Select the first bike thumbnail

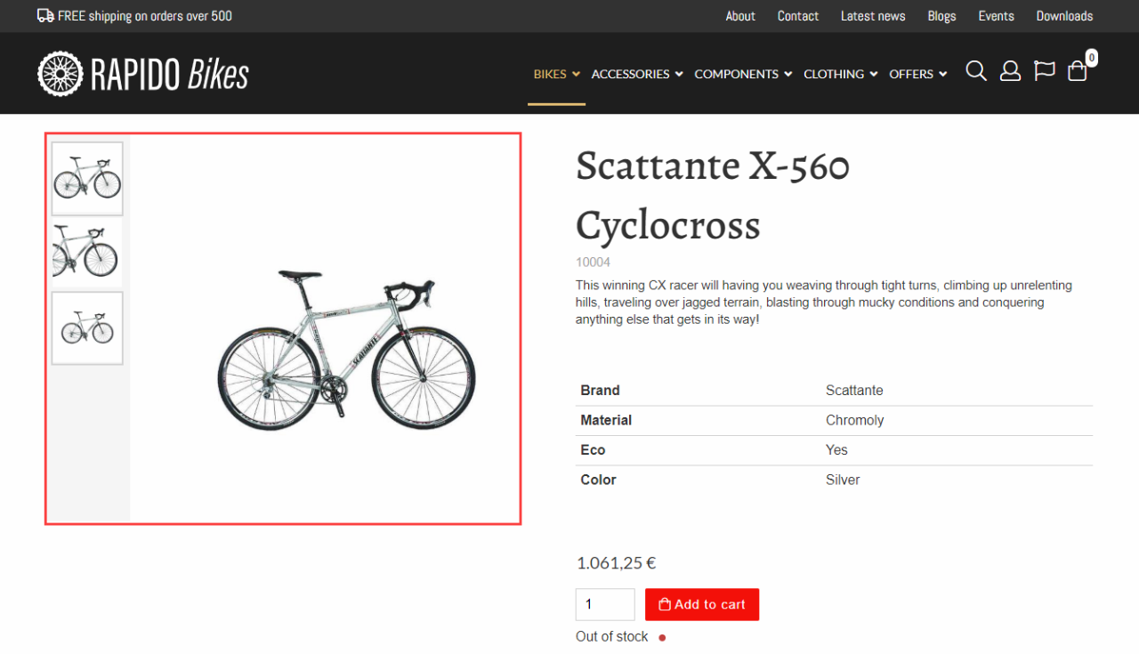coord(87,179)
